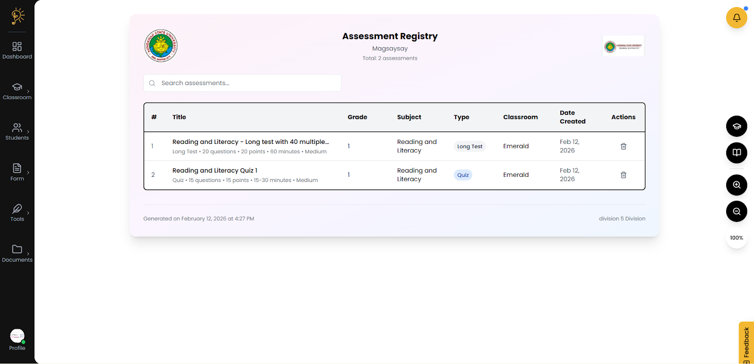This screenshot has height=364, width=754.
Task: Click the Mindanao State University seal
Action: coord(161,46)
